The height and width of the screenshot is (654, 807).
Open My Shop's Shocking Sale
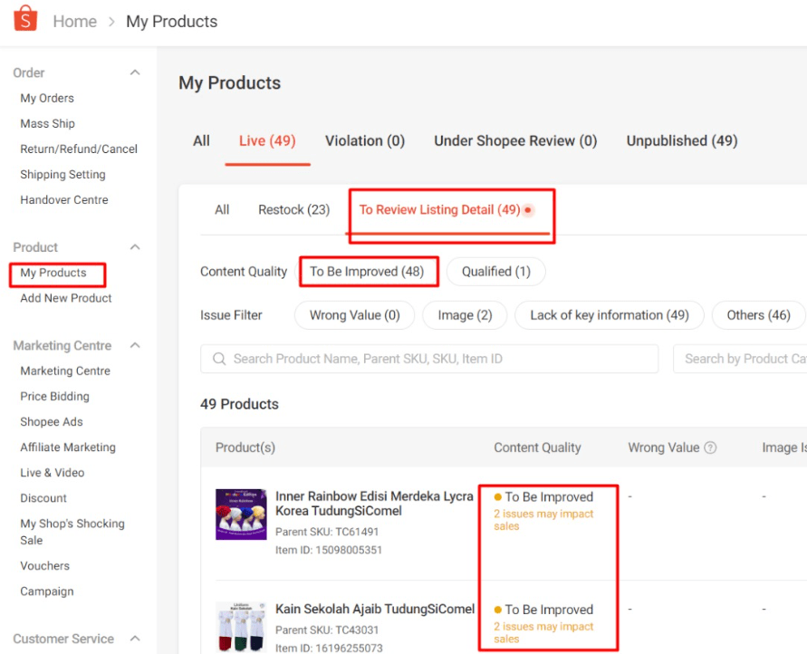tap(72, 532)
